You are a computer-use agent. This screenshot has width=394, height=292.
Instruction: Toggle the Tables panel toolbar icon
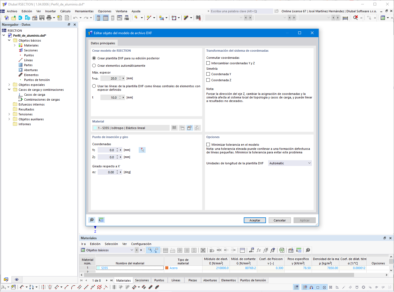click(x=106, y=18)
